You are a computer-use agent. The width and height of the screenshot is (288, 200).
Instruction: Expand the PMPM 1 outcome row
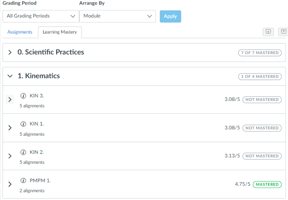10,184
